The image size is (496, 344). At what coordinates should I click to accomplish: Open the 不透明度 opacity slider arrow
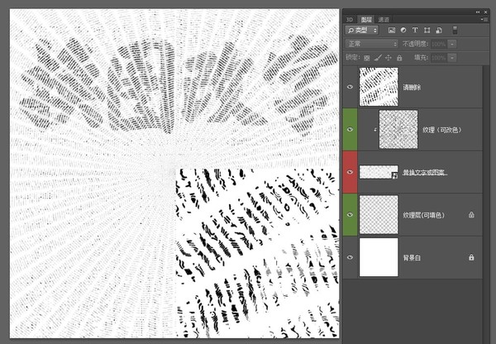tap(452, 44)
